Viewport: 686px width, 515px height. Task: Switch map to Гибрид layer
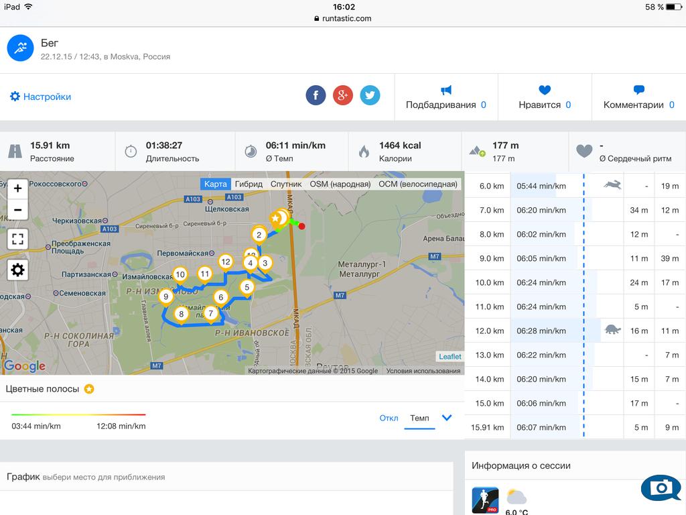(x=249, y=184)
